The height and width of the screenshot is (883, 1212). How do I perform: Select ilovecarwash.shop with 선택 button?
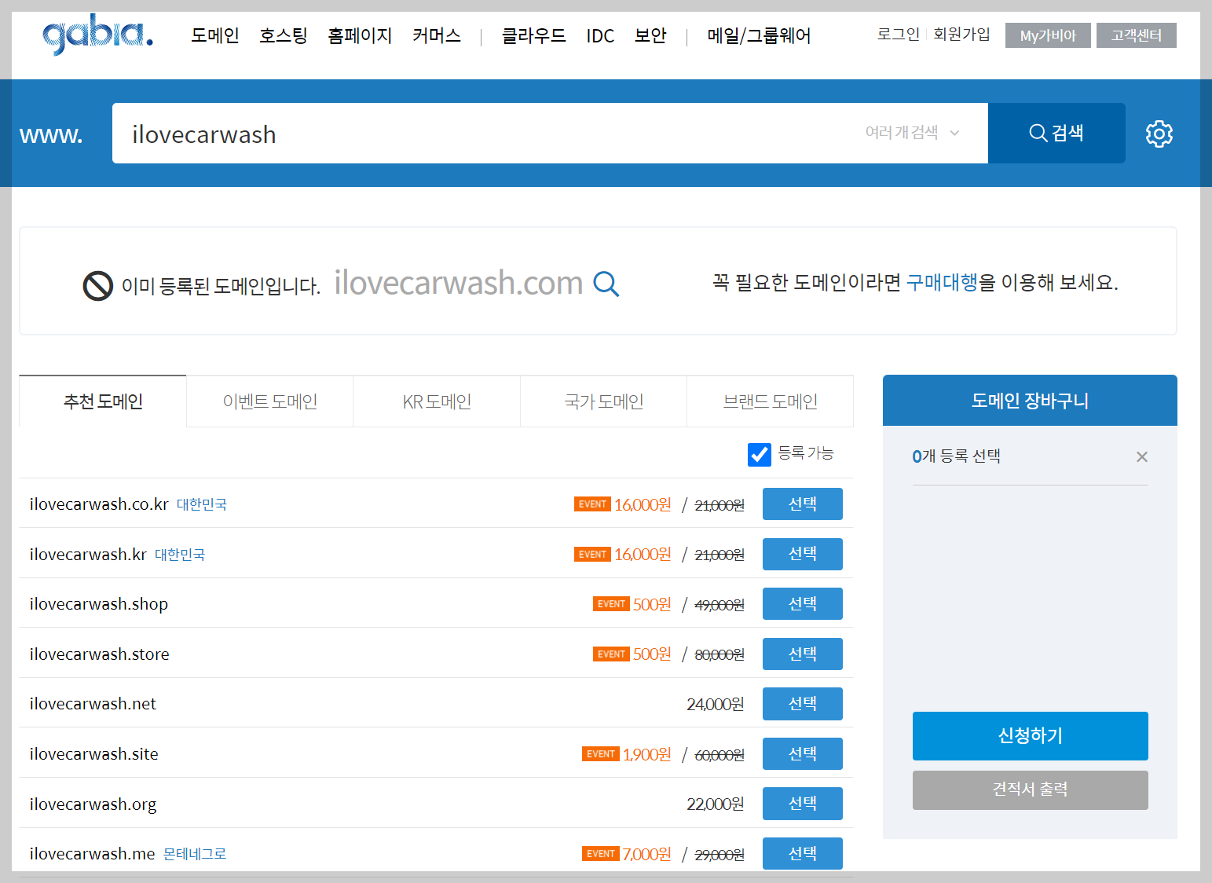point(802,603)
